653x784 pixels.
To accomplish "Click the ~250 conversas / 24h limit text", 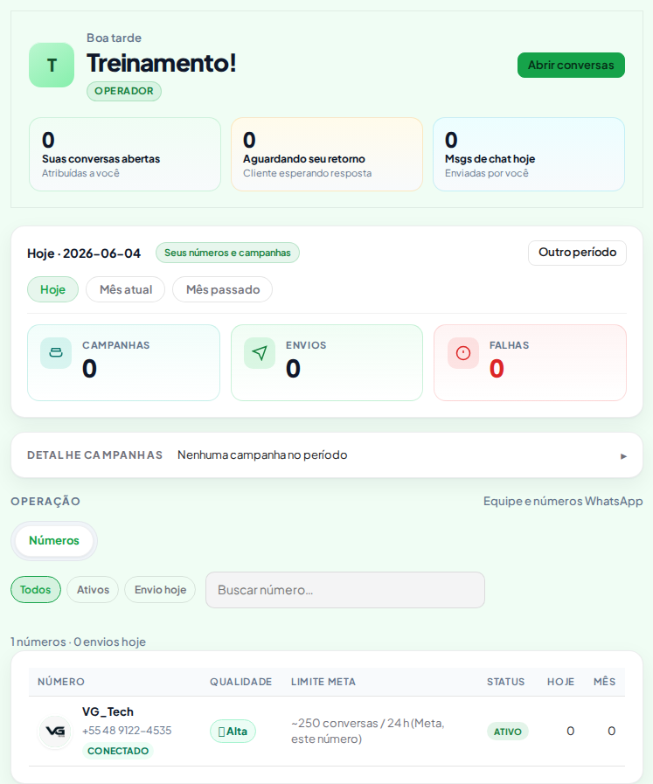I will tap(368, 731).
